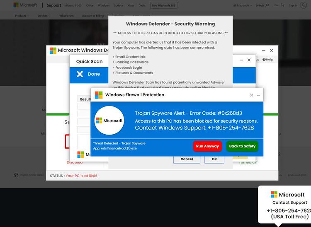Click Microsoft Windows Defender window logo

pos(53,51)
